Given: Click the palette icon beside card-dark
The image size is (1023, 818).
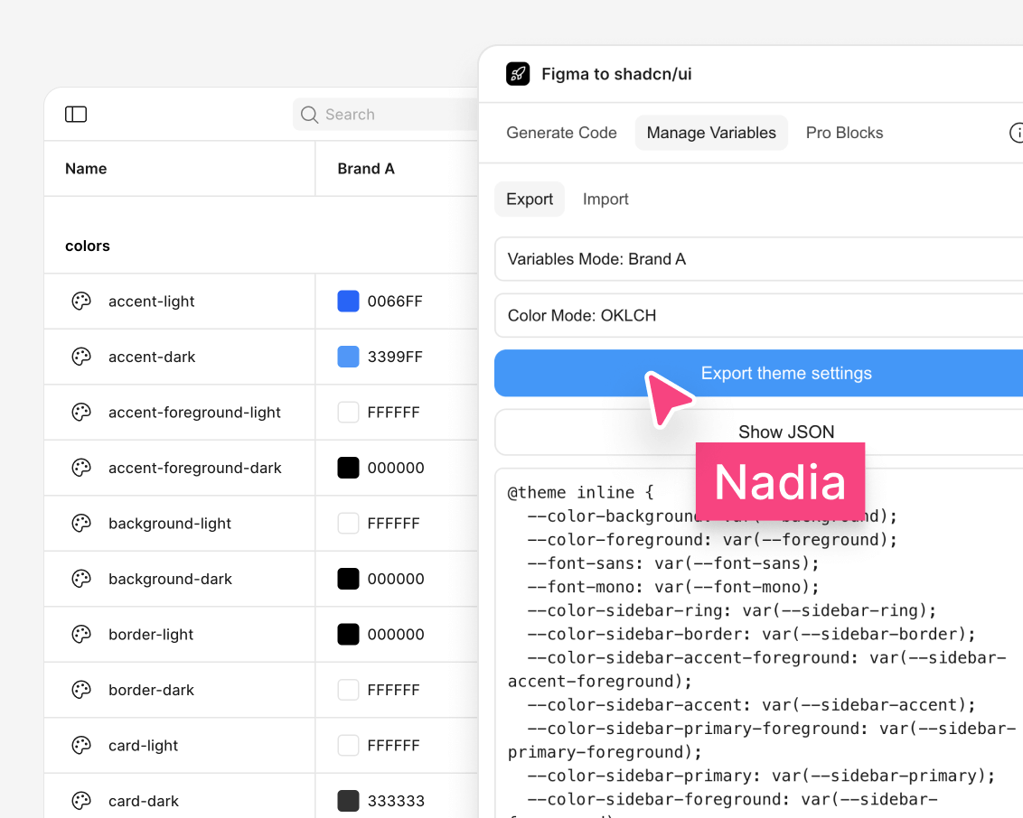Looking at the screenshot, I should click(81, 801).
